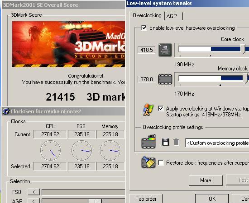The height and width of the screenshot is (203, 249).
Task: Click the ClockGen title bar icon
Action: point(6,111)
